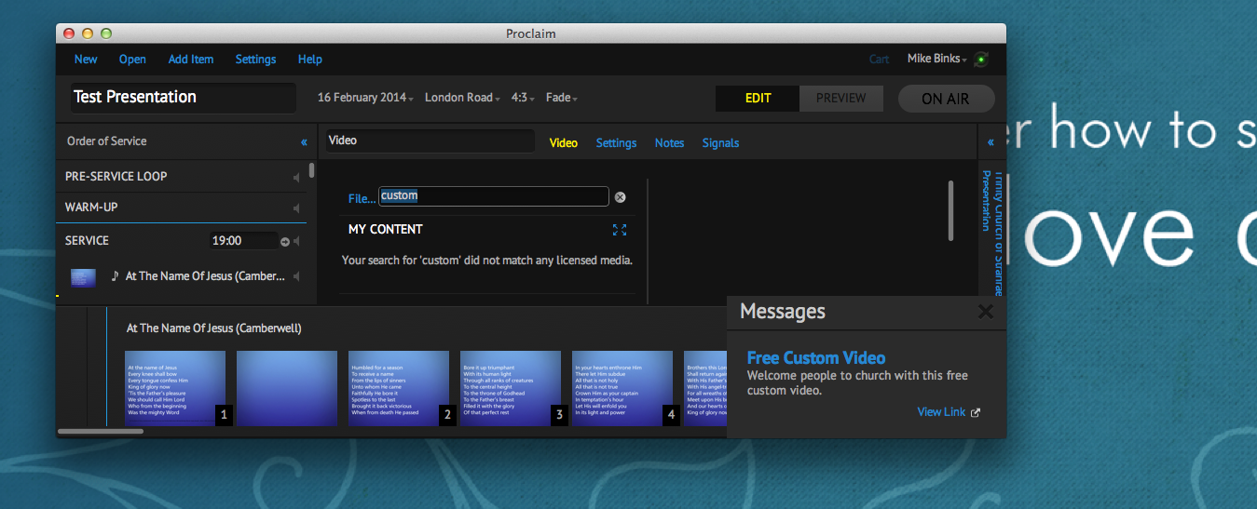Viewport: 1257px width, 509px height.
Task: Click the Order of Service vertical scrollbar
Action: [x=312, y=171]
